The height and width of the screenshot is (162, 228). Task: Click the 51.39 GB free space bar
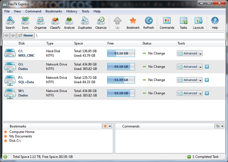[x=121, y=80]
